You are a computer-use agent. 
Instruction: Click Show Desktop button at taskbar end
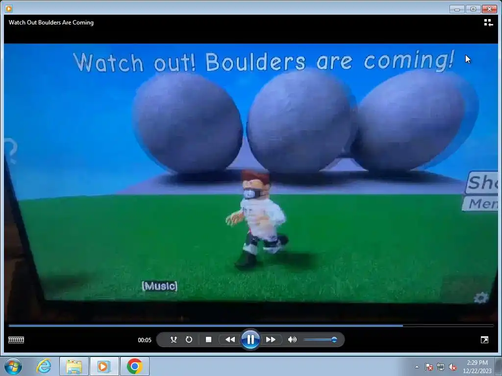[x=499, y=366]
